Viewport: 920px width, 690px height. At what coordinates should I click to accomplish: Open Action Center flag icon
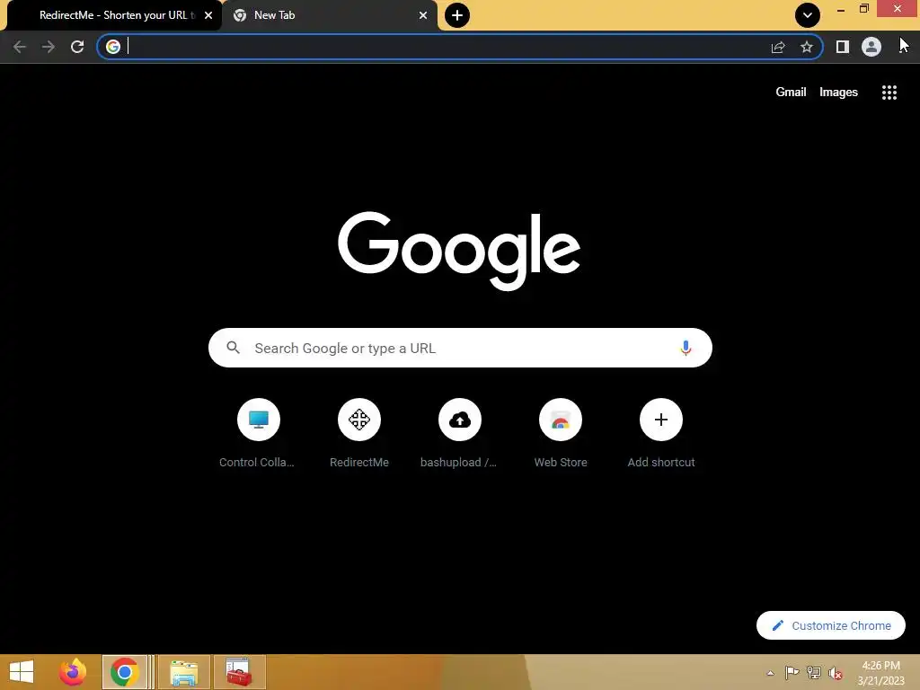coord(792,673)
